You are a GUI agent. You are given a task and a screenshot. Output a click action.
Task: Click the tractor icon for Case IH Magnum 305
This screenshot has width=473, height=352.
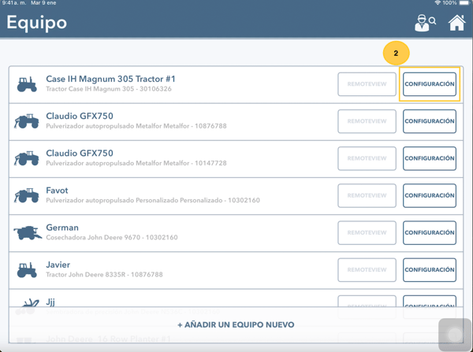click(x=27, y=84)
